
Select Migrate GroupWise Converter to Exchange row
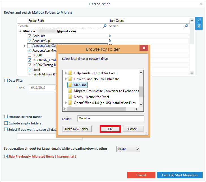tap(106, 91)
